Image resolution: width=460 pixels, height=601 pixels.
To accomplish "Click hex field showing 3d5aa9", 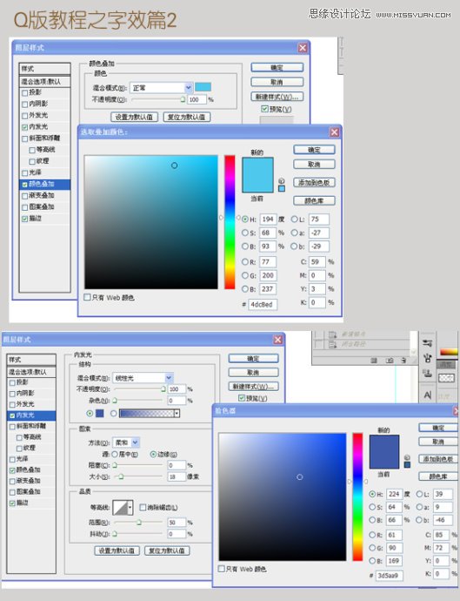I will [390, 576].
